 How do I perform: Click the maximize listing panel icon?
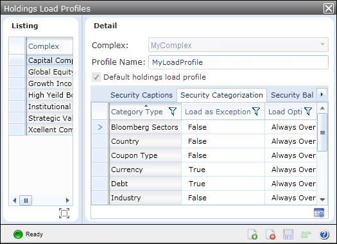pos(64,213)
